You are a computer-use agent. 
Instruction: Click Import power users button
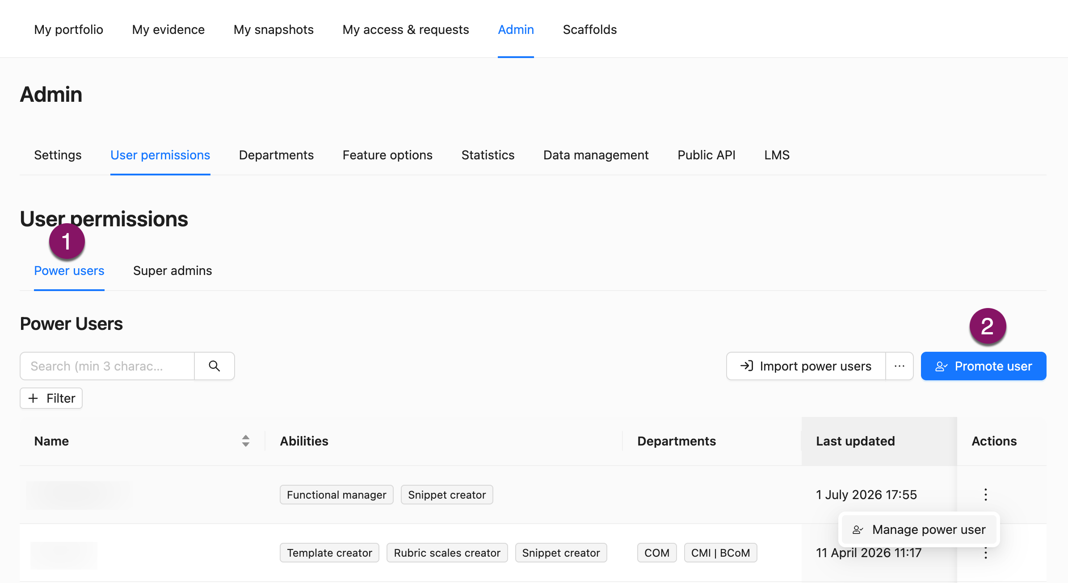[806, 366]
